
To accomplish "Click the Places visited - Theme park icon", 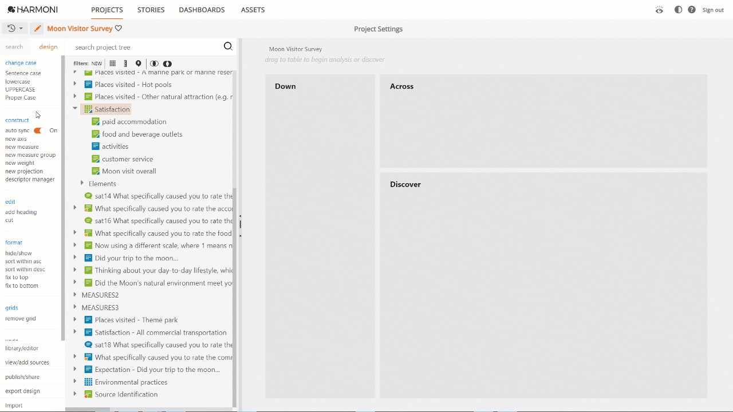I will click(x=88, y=320).
